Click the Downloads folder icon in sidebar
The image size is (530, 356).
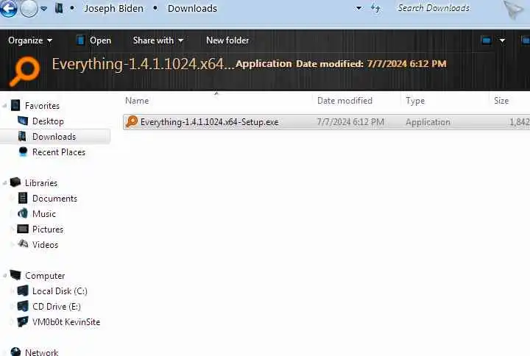pyautogui.click(x=22, y=136)
